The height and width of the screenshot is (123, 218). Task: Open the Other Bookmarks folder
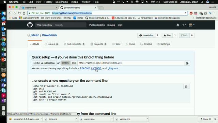coord(206,18)
